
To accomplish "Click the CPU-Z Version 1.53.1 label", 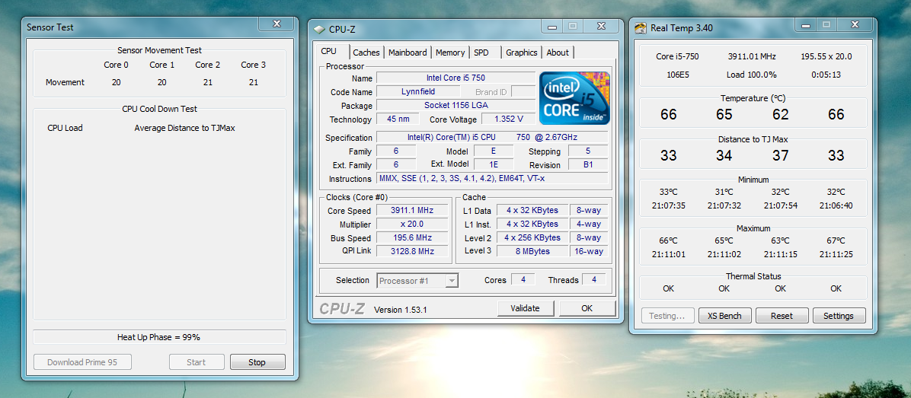I will [401, 310].
